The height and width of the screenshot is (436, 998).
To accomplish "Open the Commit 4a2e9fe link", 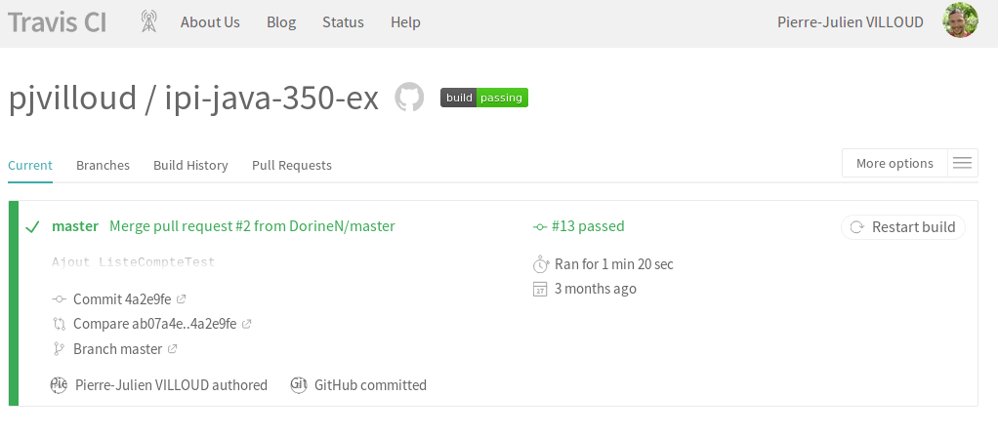I will pos(122,298).
